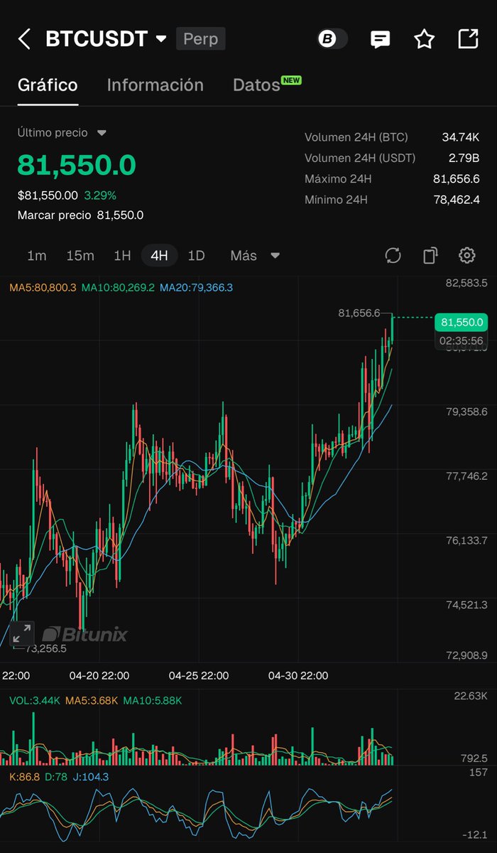Refresh the chart with circular arrows icon
The height and width of the screenshot is (853, 497).
click(x=393, y=256)
